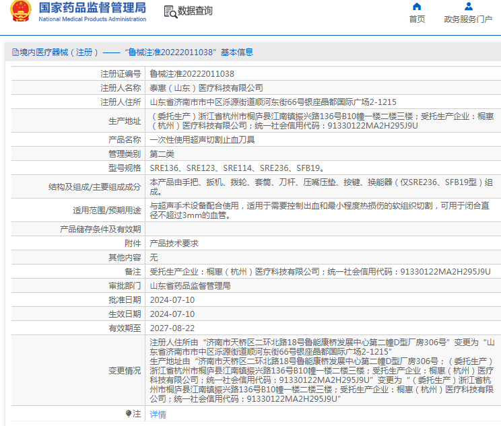Screen dimensions: 501x426
Task: Click 产品技术要求 attachment value
Action: [x=174, y=244]
